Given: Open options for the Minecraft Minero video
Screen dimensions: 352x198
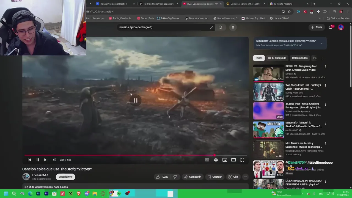Looking at the screenshot, I should [325, 123].
